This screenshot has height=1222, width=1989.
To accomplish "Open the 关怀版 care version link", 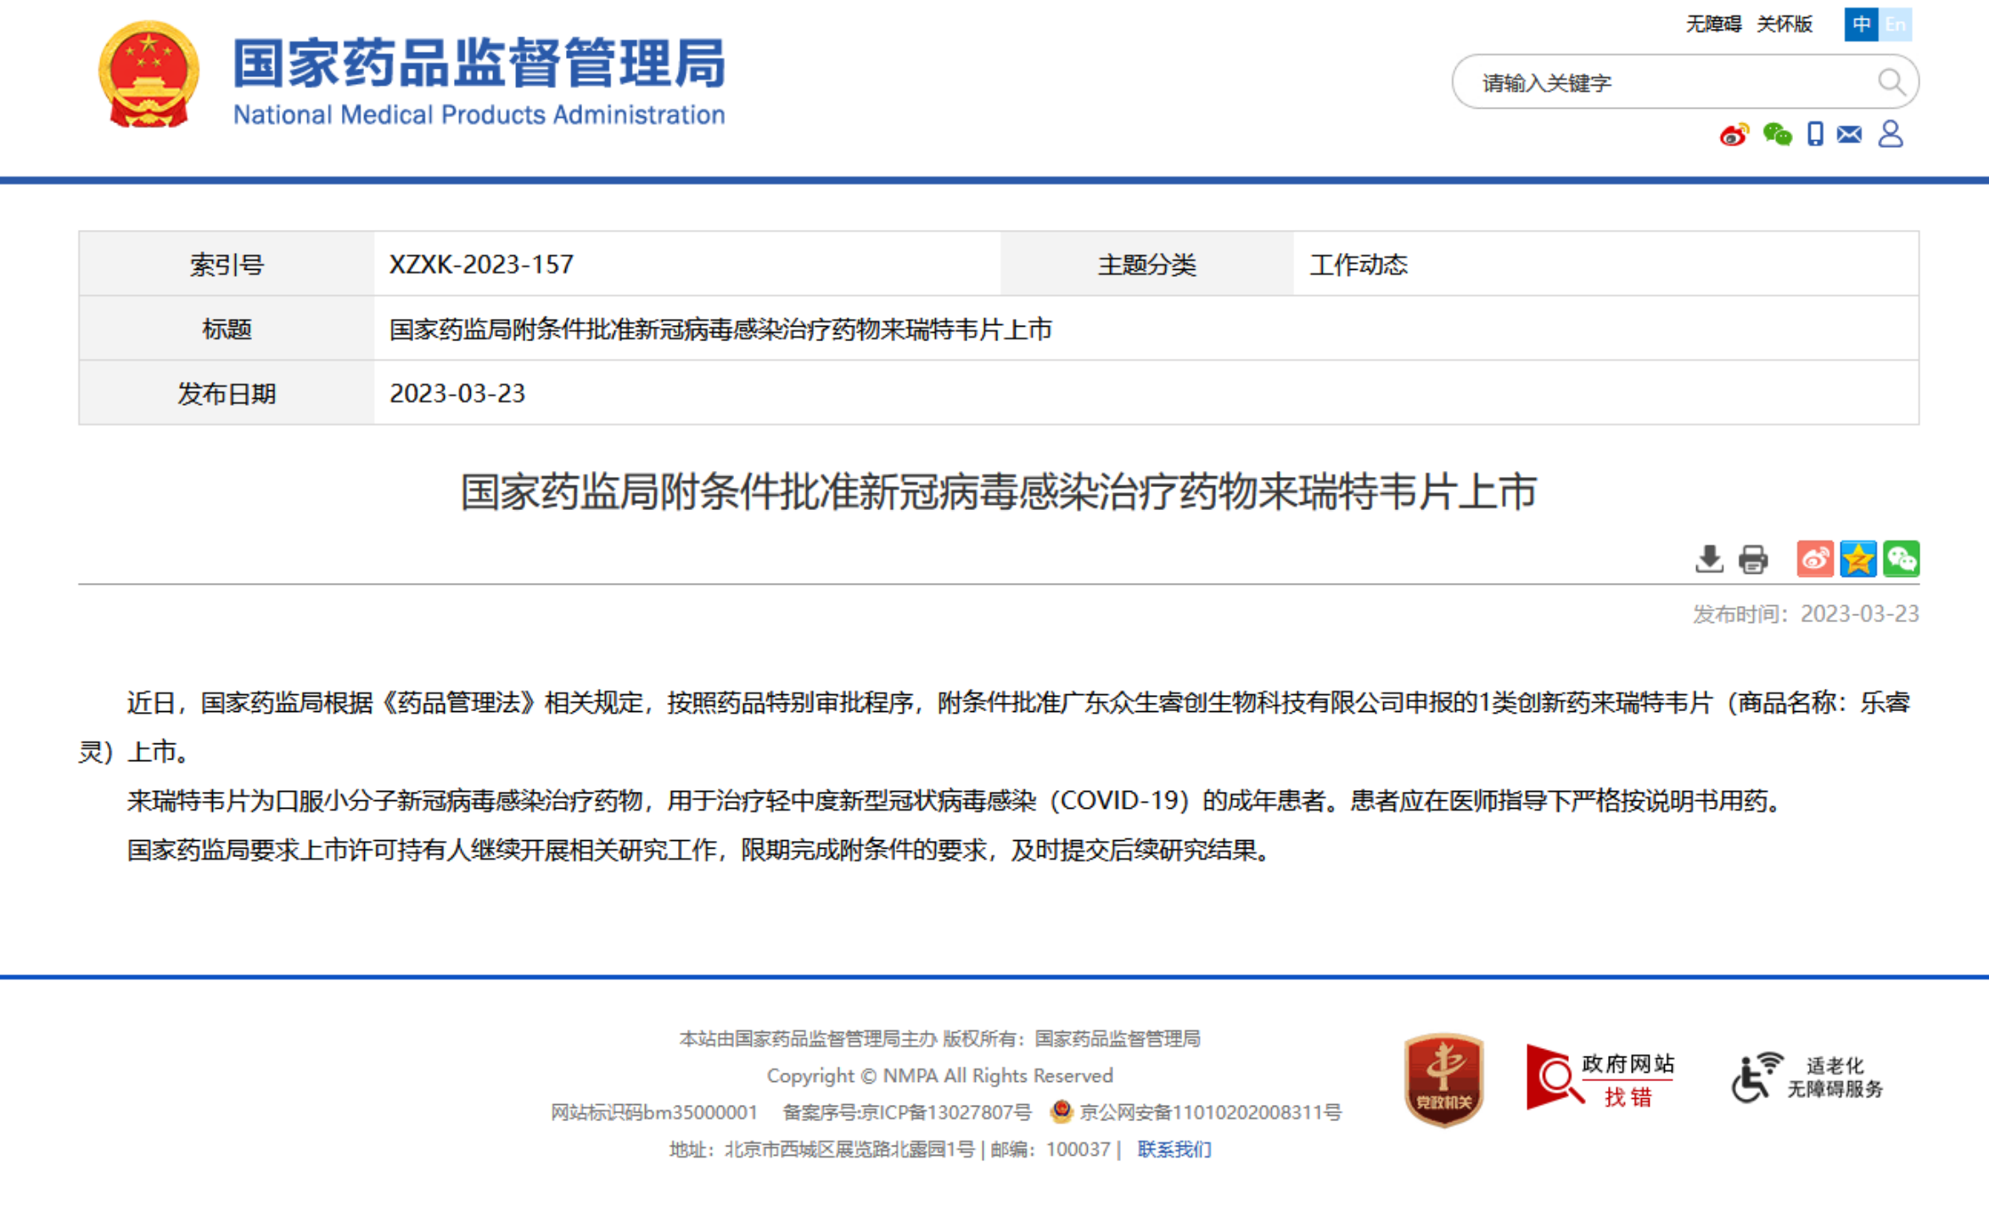I will point(1784,24).
